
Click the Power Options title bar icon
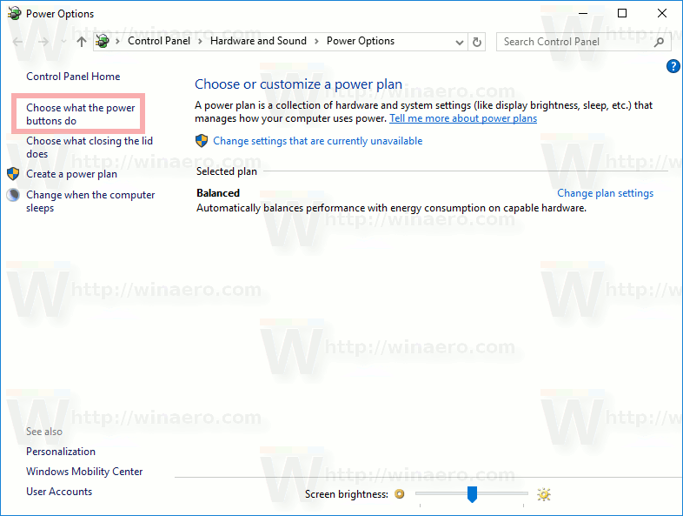pyautogui.click(x=15, y=13)
